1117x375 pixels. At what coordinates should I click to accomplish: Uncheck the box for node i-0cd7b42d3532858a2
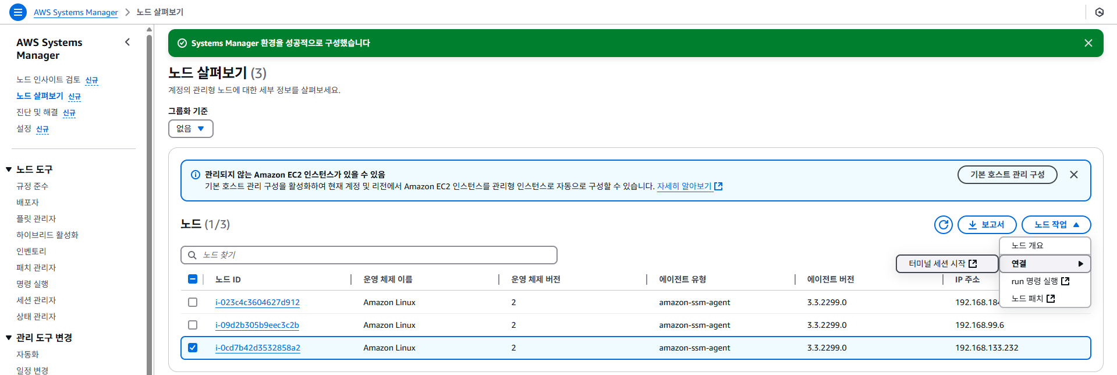[x=193, y=348]
